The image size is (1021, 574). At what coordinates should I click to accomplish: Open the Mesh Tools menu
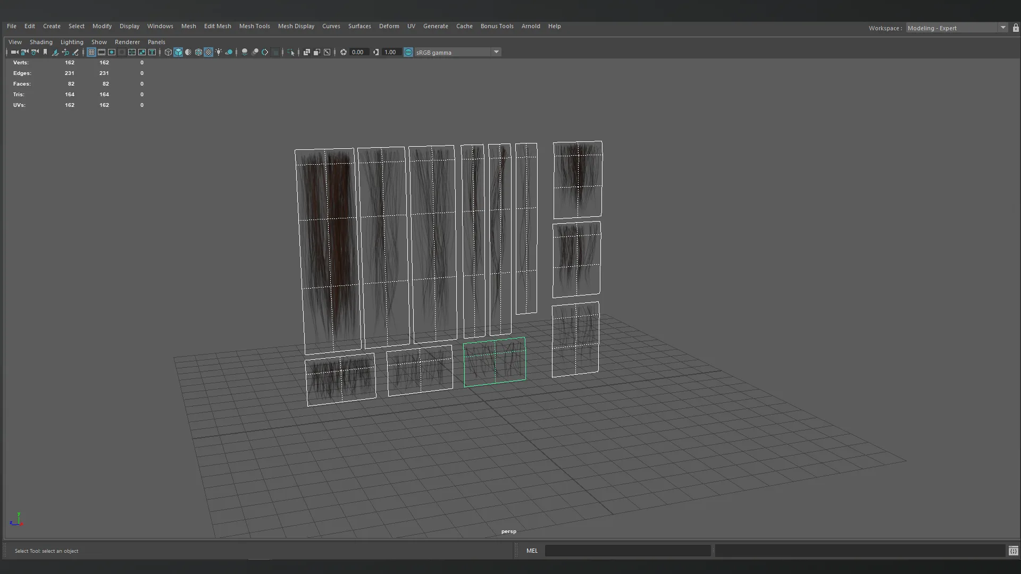coord(254,26)
